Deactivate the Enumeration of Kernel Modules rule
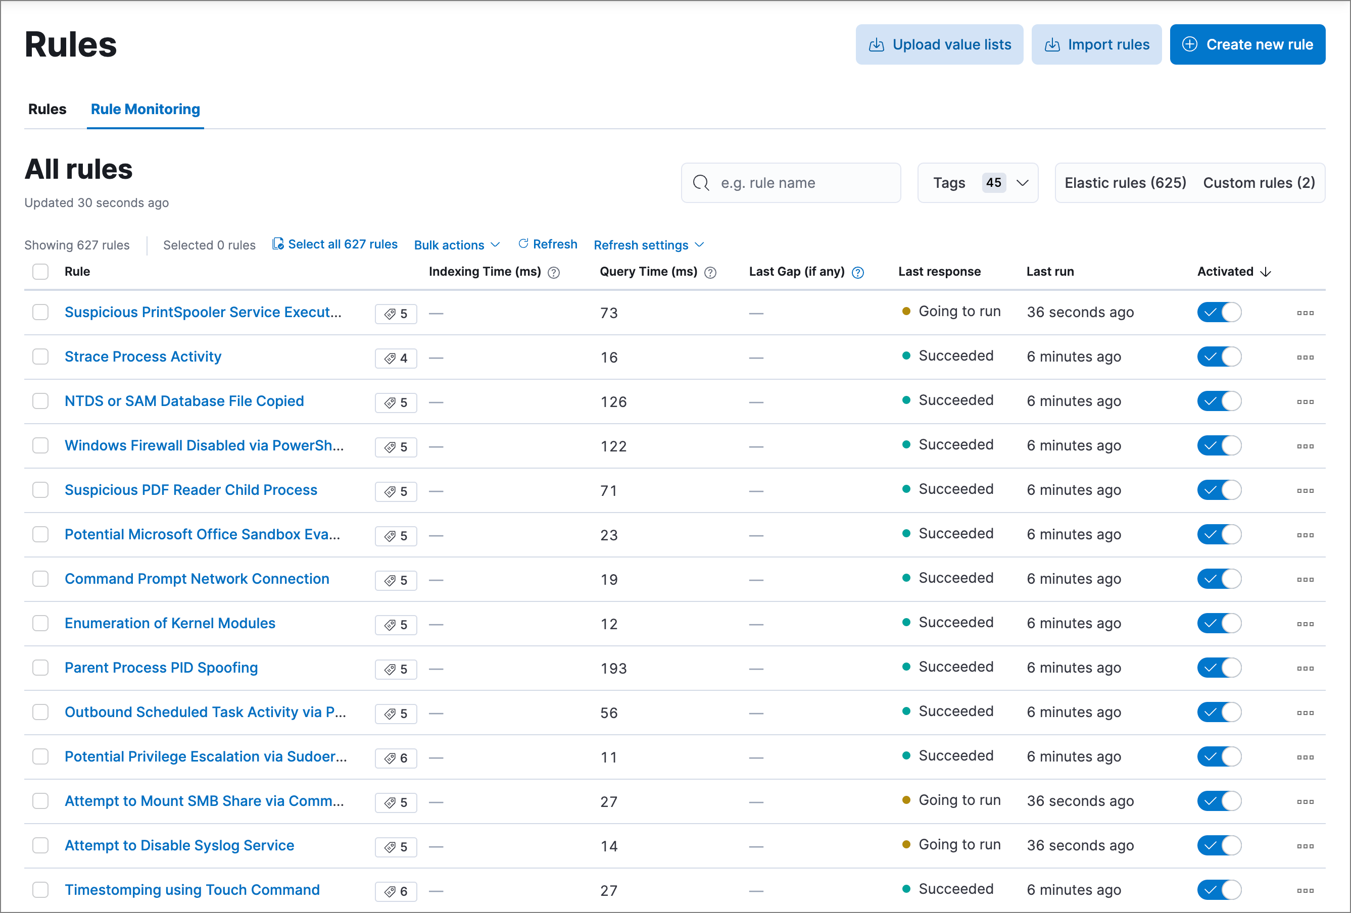Viewport: 1351px width, 913px height. point(1219,623)
